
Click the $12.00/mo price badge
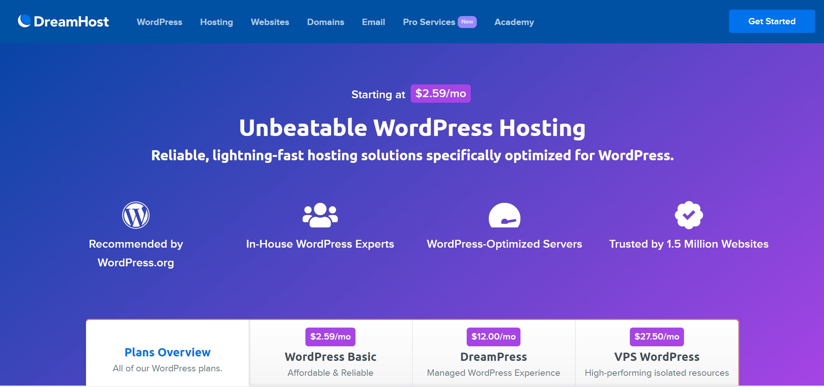click(494, 337)
